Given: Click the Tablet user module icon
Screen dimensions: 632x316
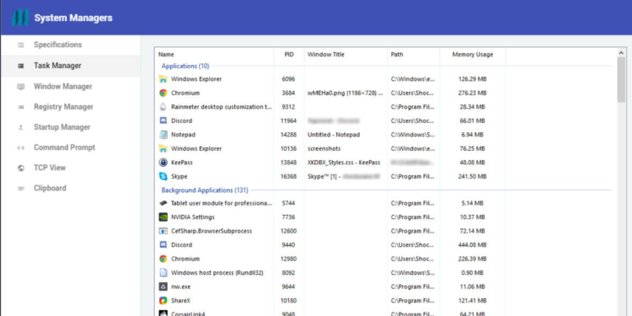Looking at the screenshot, I should pos(163,203).
